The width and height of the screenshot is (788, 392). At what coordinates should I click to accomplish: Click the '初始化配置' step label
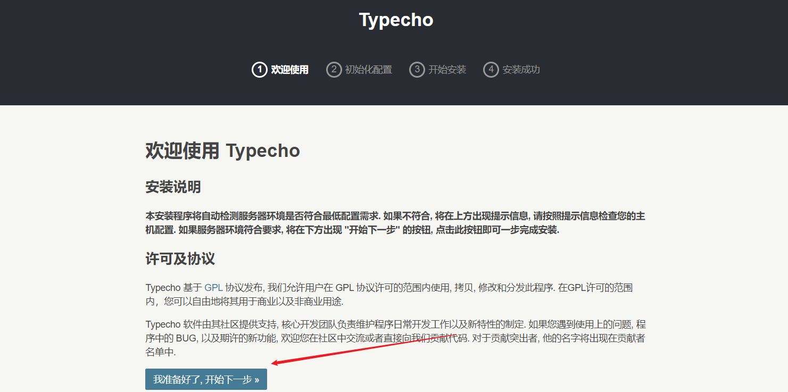tap(368, 70)
